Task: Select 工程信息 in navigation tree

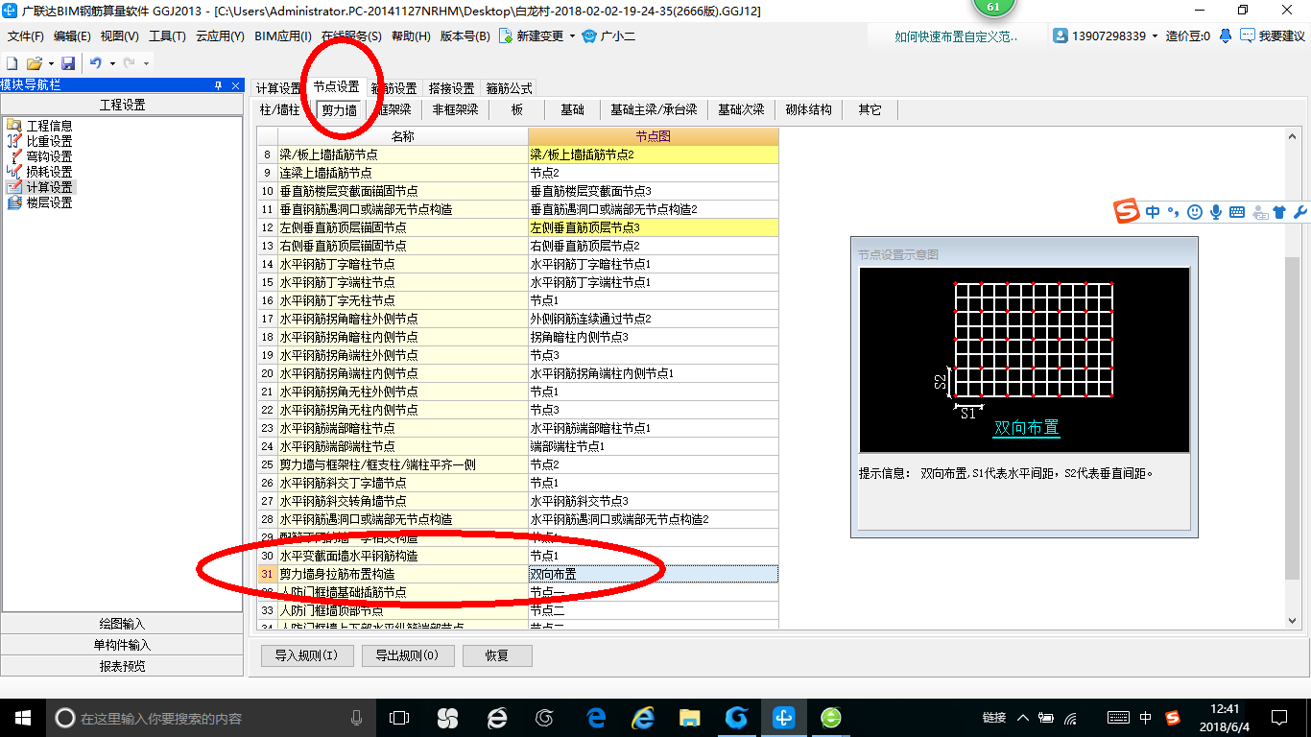Action: (x=49, y=126)
